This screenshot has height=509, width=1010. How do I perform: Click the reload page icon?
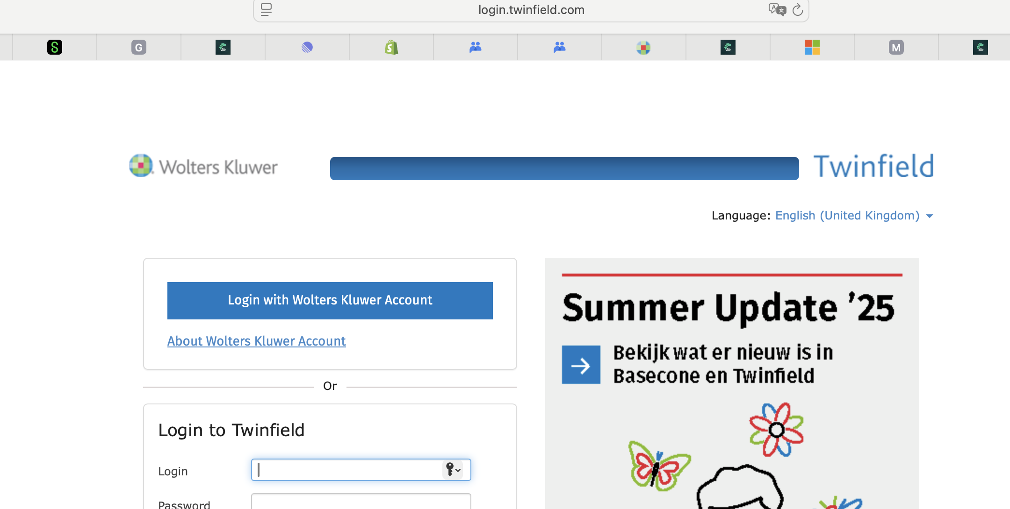(x=798, y=10)
